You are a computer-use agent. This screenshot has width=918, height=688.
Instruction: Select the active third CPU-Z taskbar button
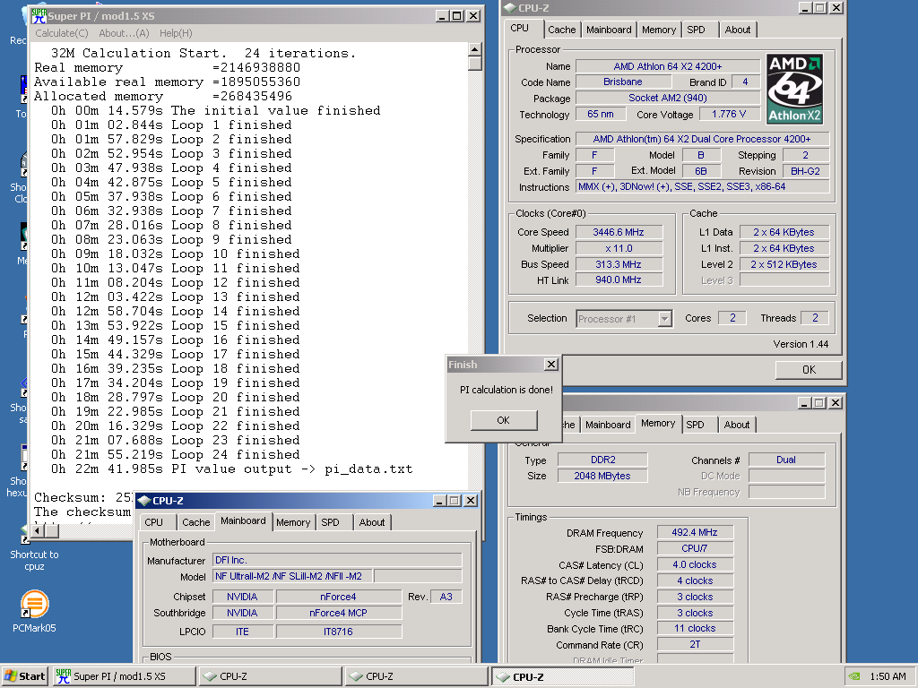coord(562,676)
